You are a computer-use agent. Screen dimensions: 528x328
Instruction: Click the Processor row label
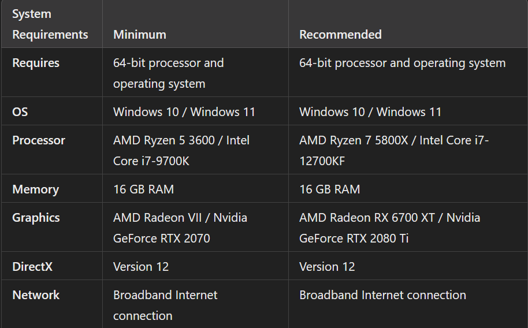click(39, 140)
